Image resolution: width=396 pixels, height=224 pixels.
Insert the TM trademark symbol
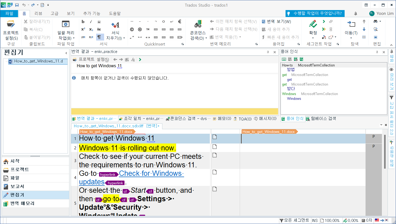tap(148, 29)
